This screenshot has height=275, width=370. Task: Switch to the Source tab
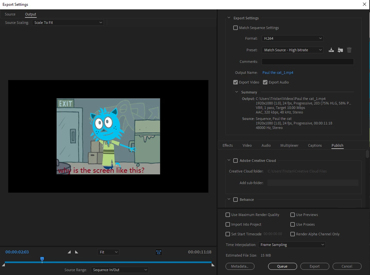click(10, 14)
